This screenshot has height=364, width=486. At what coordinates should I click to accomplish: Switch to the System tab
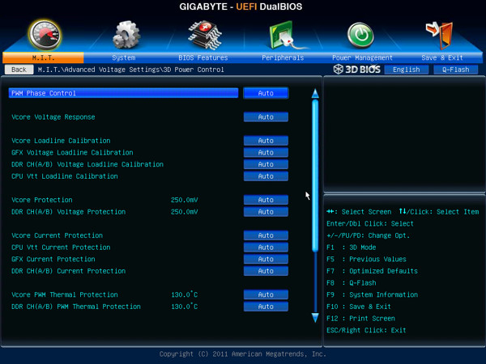[x=124, y=57]
